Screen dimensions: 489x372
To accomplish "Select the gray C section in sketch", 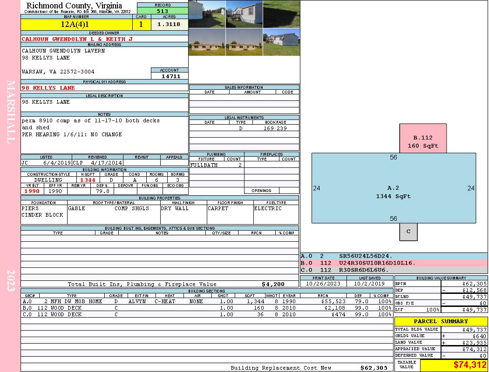I will (x=408, y=232).
